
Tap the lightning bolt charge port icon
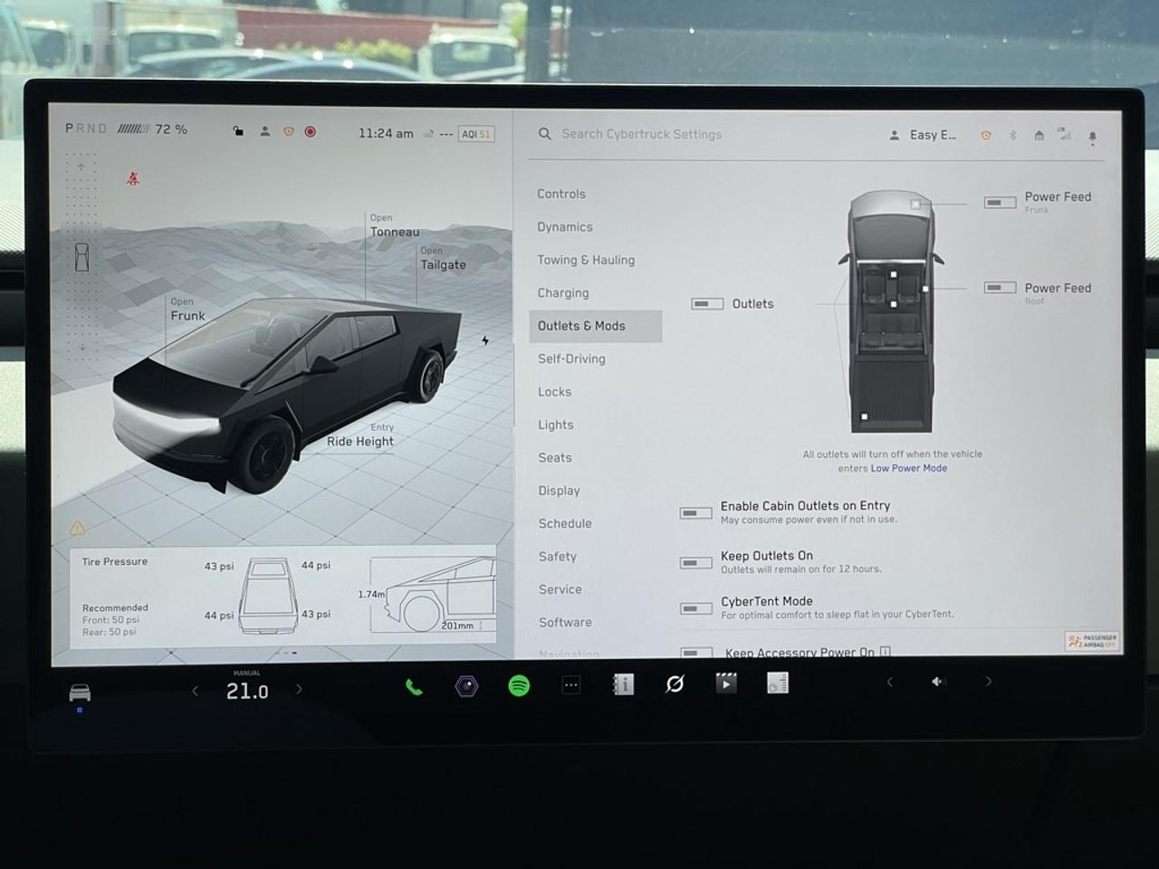[x=485, y=340]
